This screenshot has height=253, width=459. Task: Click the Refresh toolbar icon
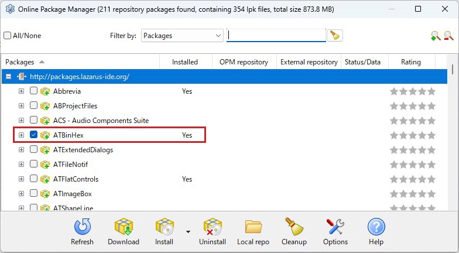tap(82, 227)
